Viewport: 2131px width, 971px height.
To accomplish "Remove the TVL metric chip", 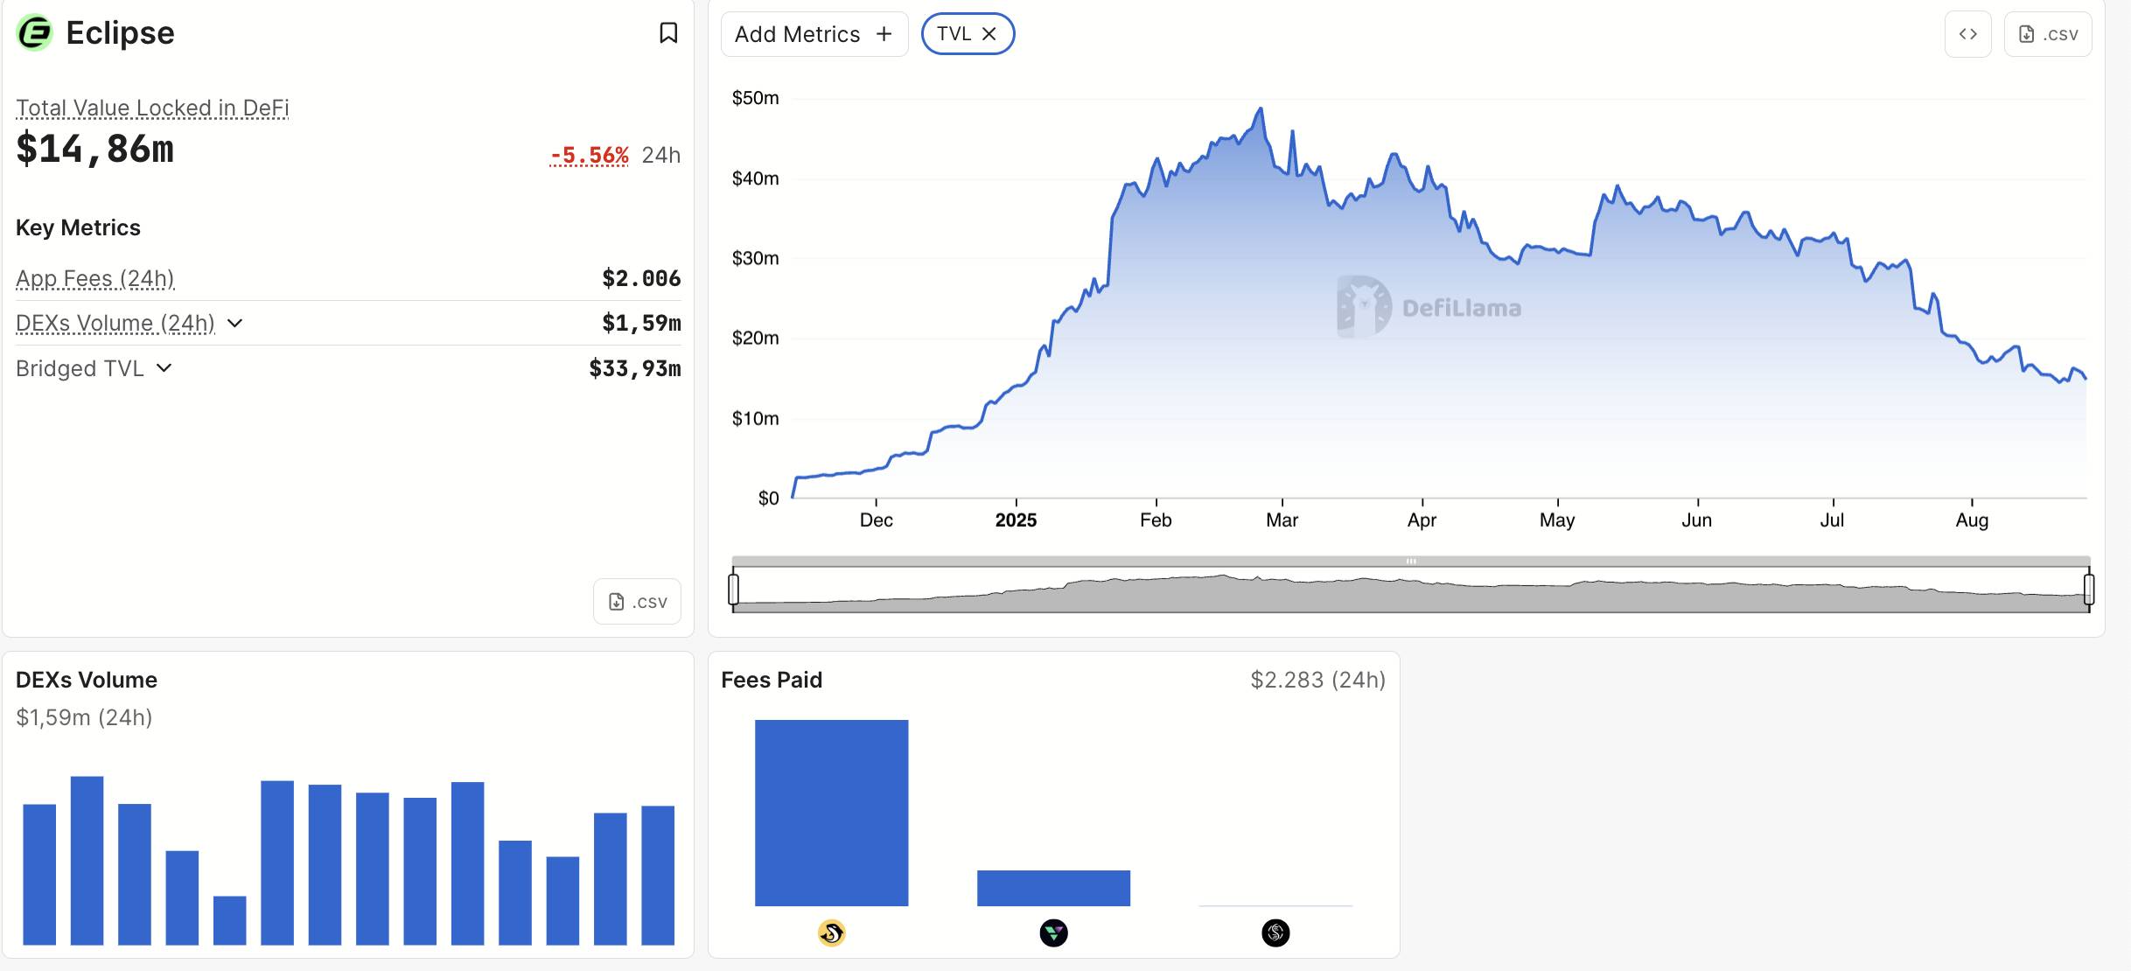I will [x=989, y=34].
